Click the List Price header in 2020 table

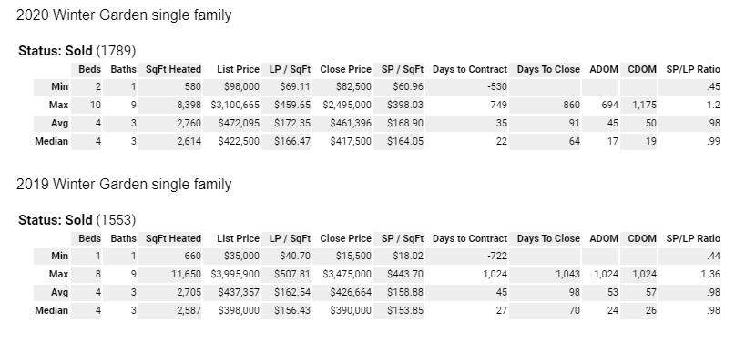coord(238,70)
